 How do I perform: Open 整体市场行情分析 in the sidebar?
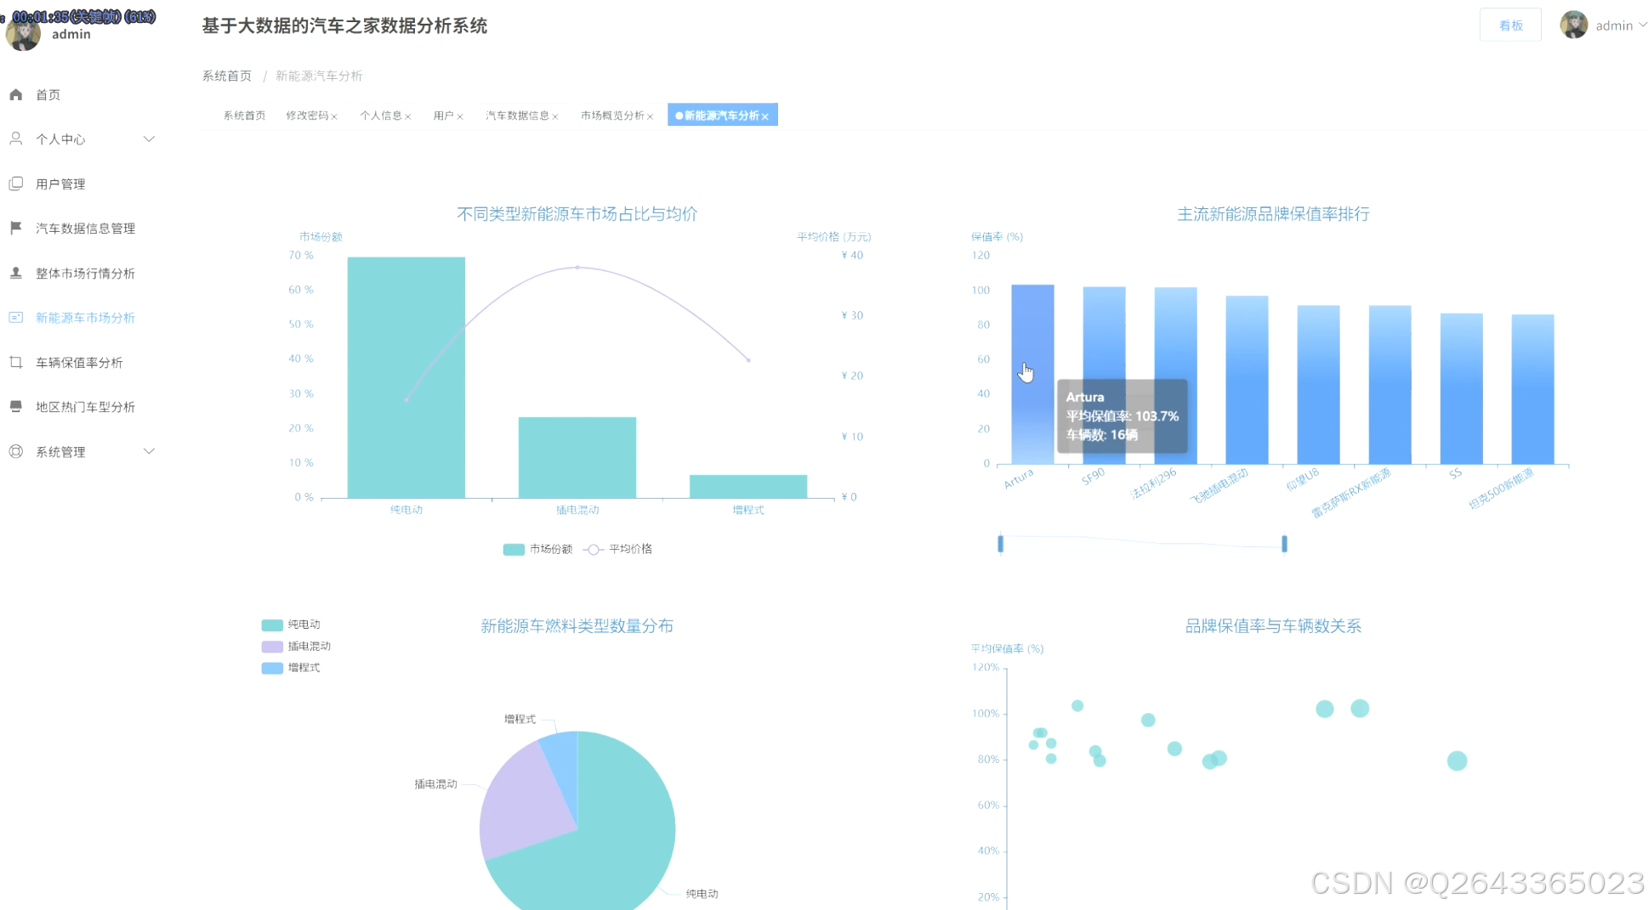point(85,273)
